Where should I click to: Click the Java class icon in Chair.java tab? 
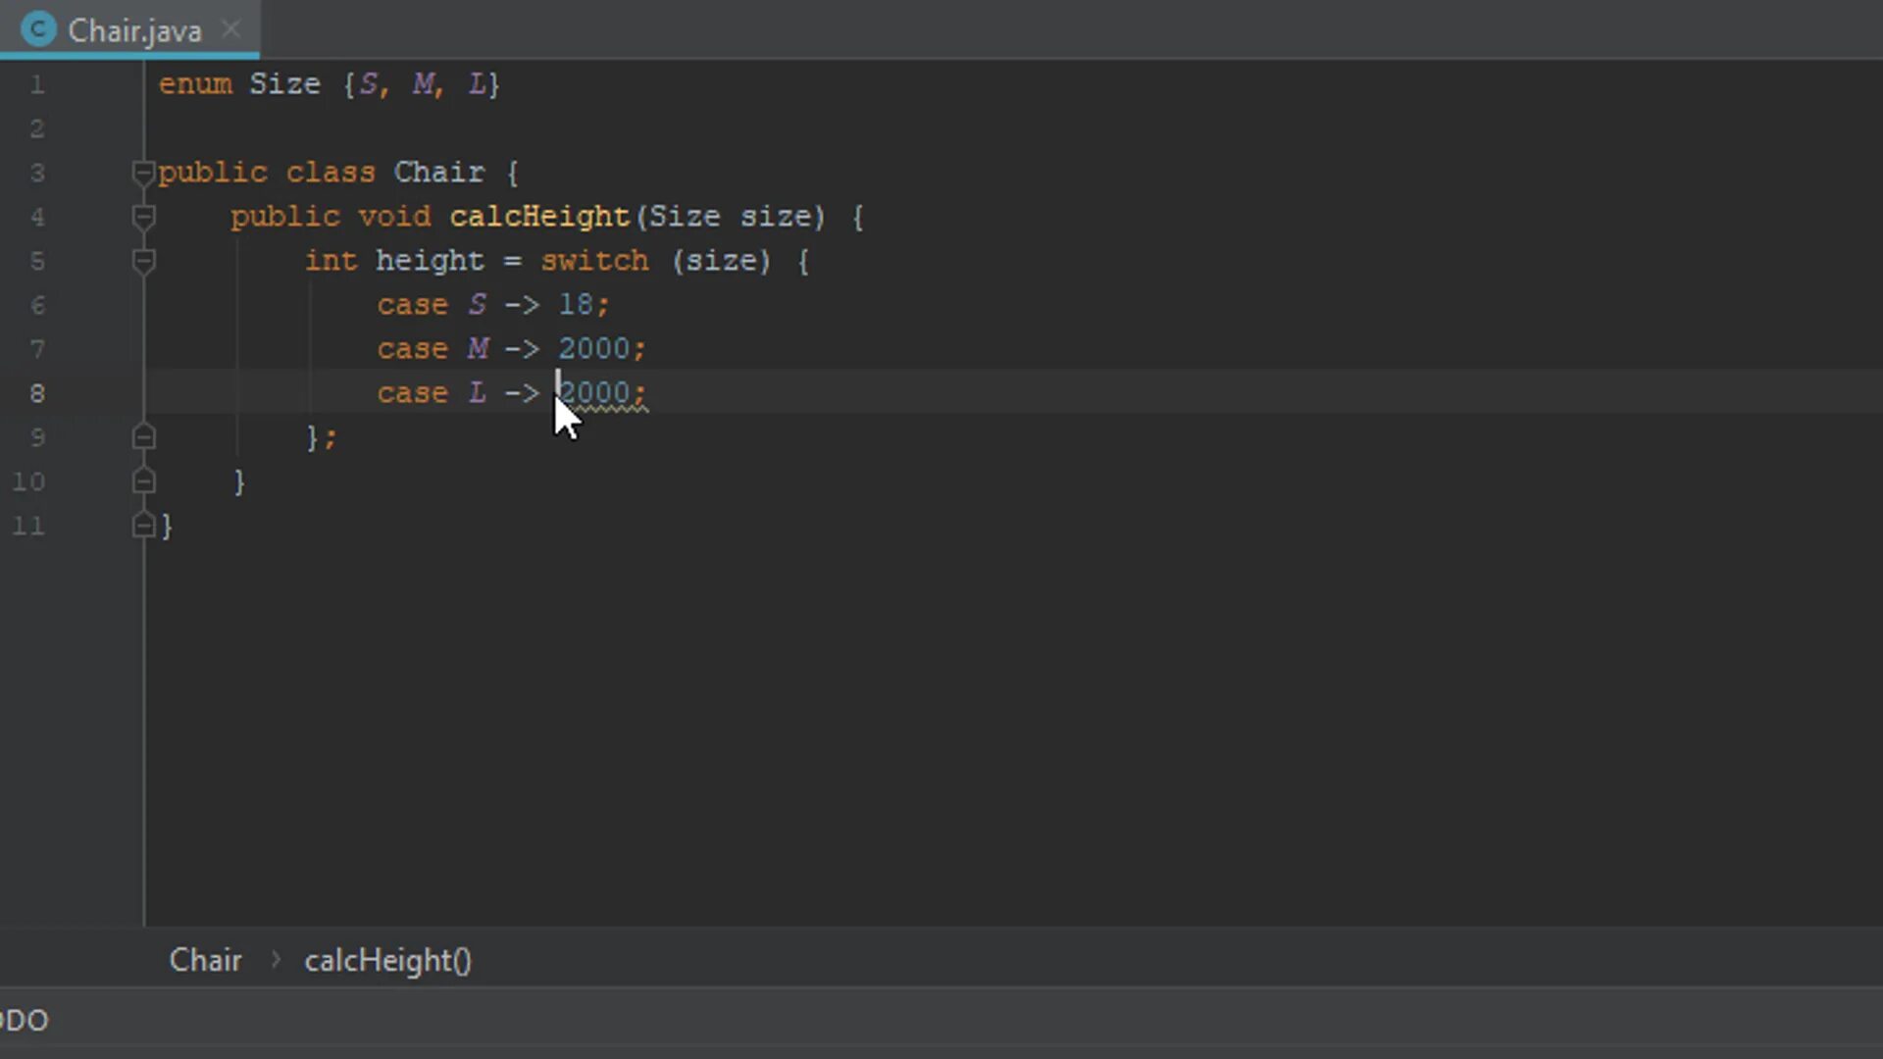(38, 29)
